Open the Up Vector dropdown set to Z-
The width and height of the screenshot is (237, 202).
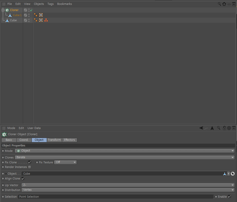coord(128,185)
